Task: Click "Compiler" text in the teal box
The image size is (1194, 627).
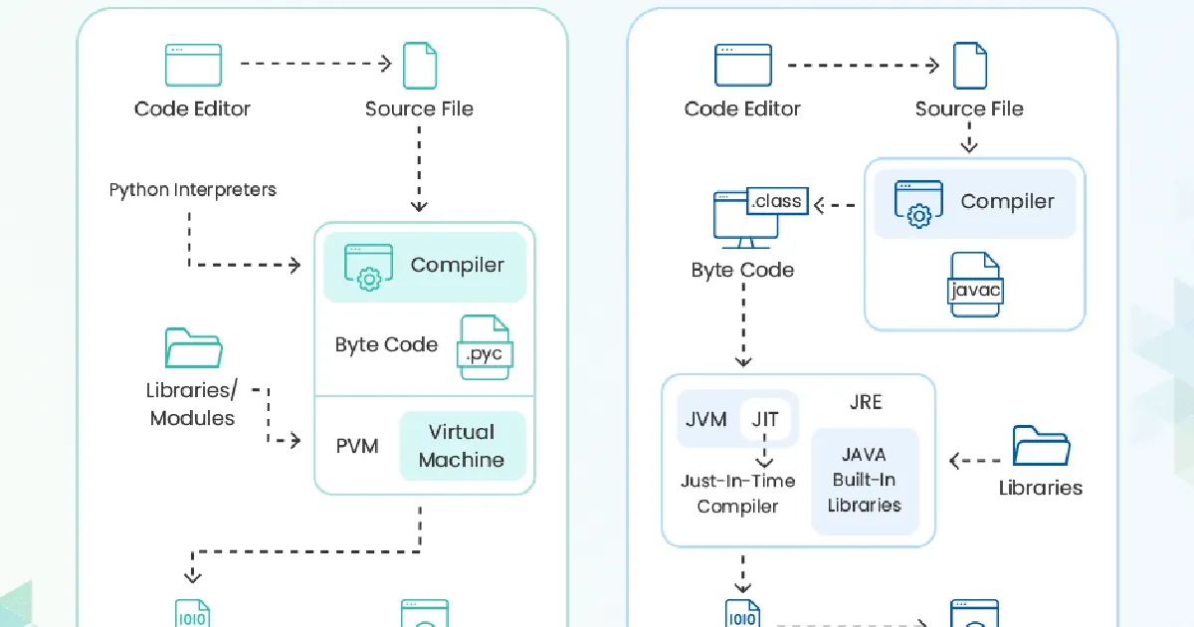Action: click(x=458, y=265)
